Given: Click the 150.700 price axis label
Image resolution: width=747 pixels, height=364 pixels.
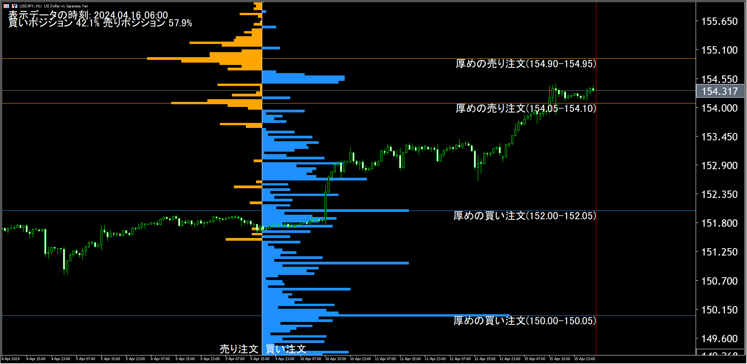Looking at the screenshot, I should coord(719,281).
